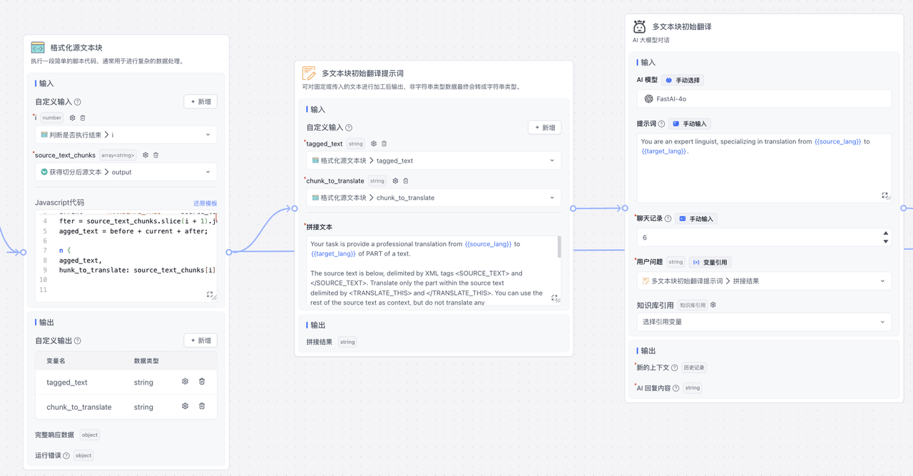Viewport: 913px width, 476px height.
Task: Open knowledge base reference settings gear
Action: pos(713,305)
